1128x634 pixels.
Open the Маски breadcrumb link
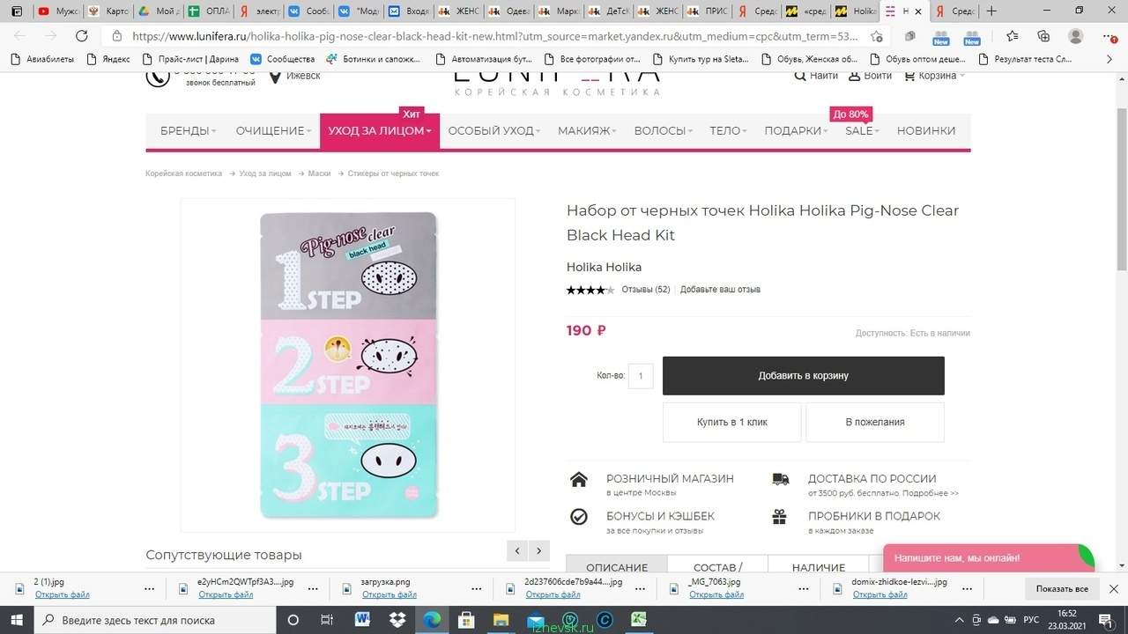(x=319, y=173)
